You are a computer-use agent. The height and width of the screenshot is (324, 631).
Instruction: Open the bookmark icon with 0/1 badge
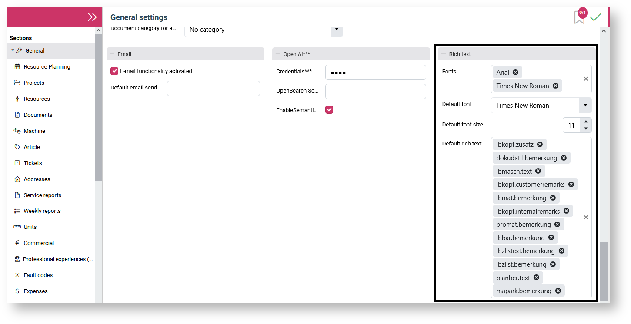click(579, 17)
